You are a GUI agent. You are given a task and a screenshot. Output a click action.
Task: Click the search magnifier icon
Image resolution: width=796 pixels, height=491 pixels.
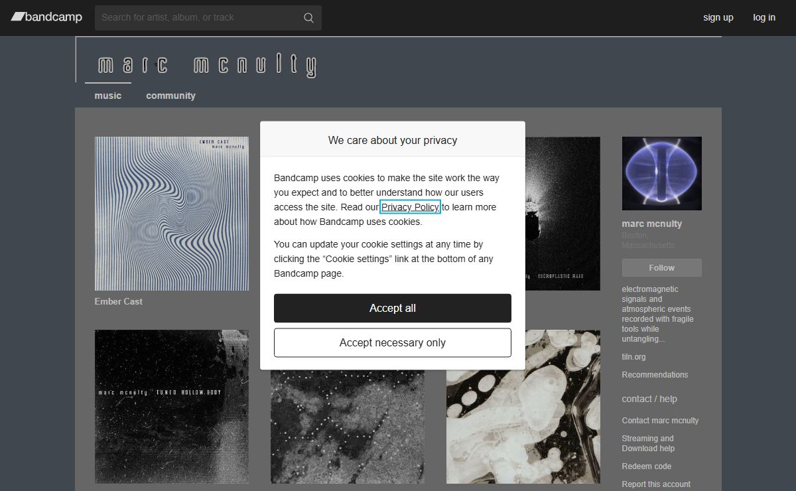tap(308, 18)
